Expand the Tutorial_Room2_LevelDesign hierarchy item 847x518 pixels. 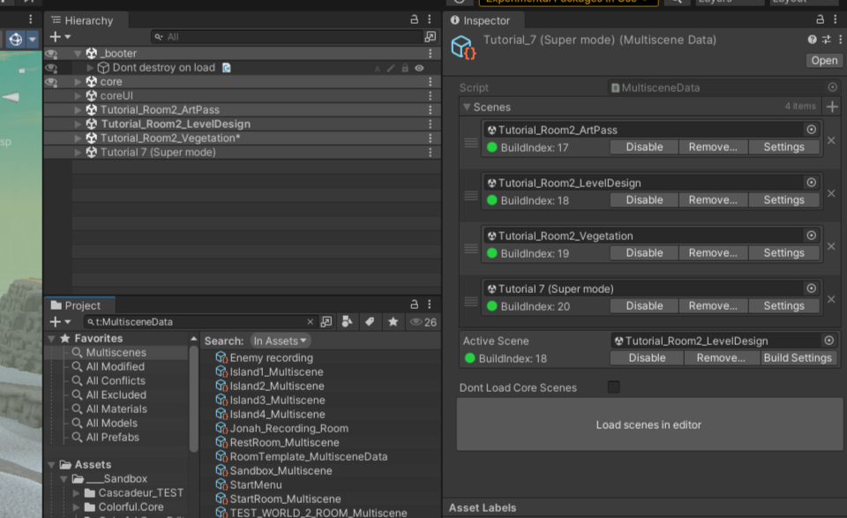tap(77, 124)
